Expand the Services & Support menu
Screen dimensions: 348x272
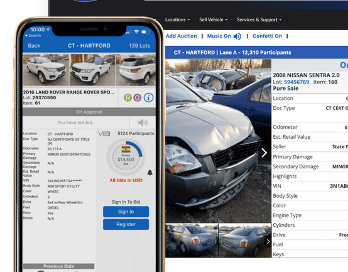click(259, 19)
